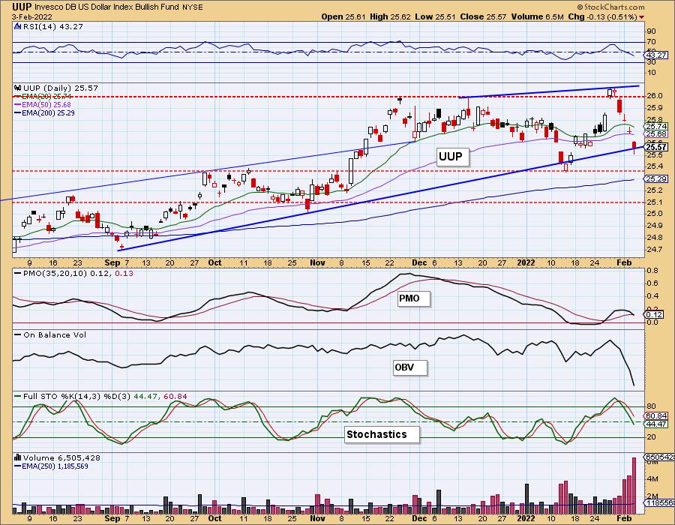Click the 'Nov' label on the volume panel date axis

click(317, 518)
